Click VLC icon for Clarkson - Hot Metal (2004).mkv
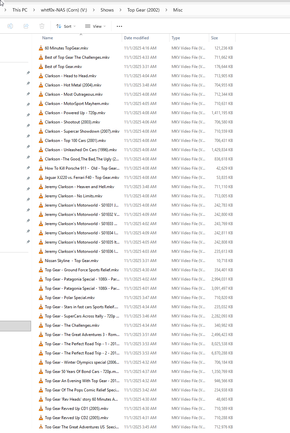290x433 pixels. 41,85
